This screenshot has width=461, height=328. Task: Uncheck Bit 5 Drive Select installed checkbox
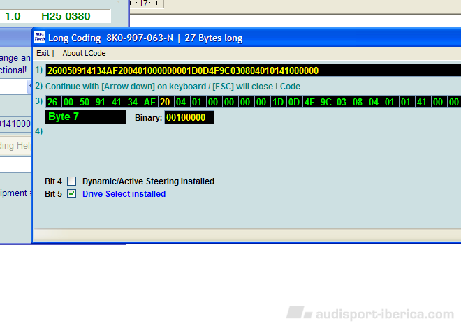click(x=71, y=194)
